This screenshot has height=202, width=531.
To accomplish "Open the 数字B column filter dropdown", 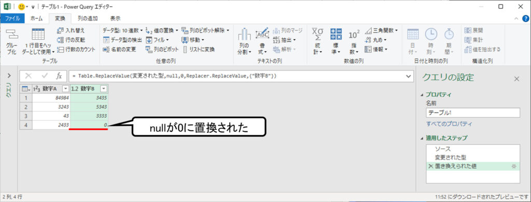I will pyautogui.click(x=104, y=89).
